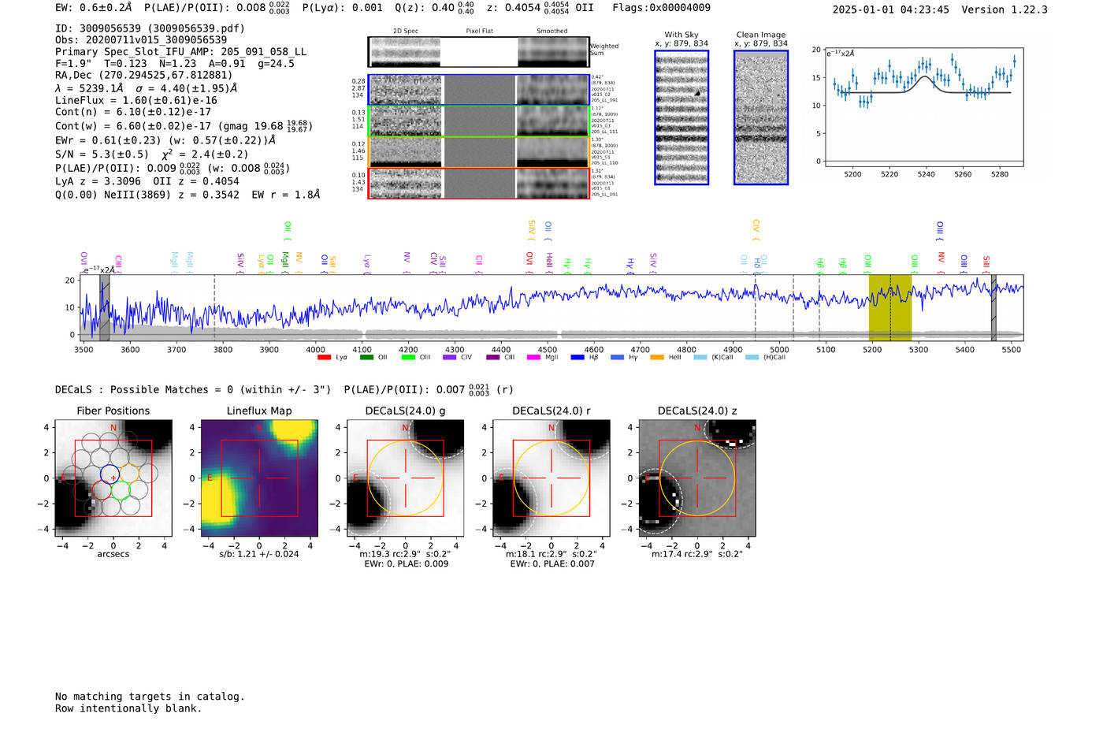Open the DECaLS(24.0) g cutout
Screen dimensions: 1103x751
tap(406, 478)
